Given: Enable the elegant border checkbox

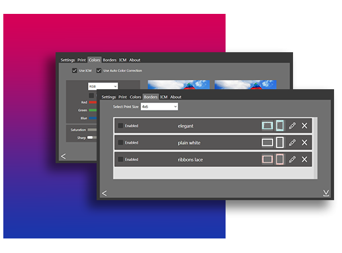Looking at the screenshot, I should coord(120,126).
